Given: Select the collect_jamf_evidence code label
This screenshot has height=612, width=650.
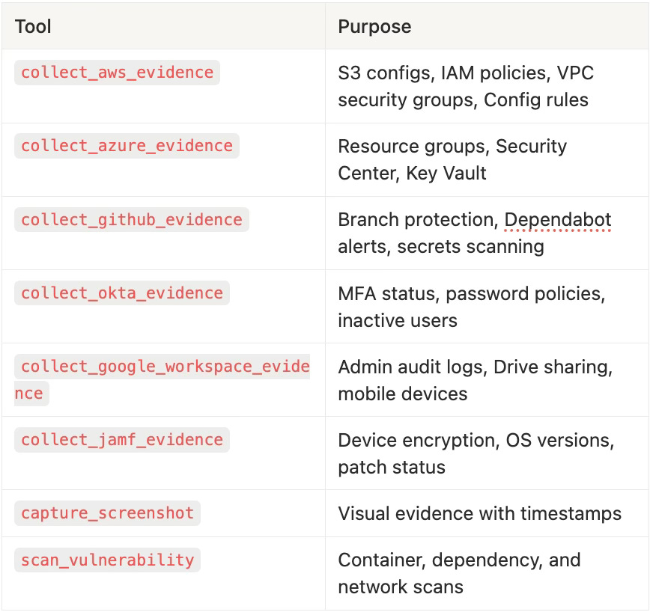Looking at the screenshot, I should (121, 439).
